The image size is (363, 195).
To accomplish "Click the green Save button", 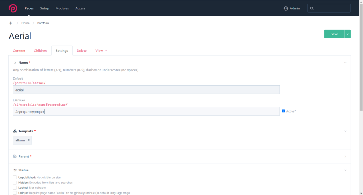I will (x=334, y=34).
